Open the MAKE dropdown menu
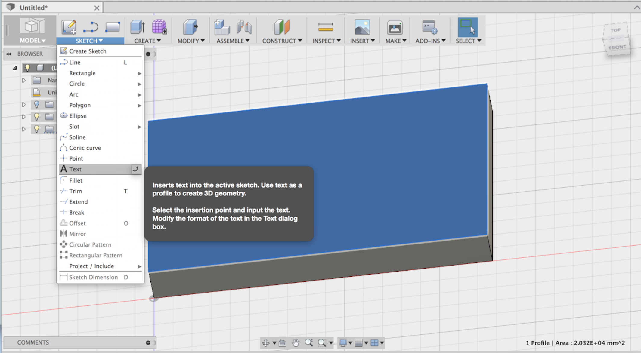This screenshot has height=353, width=641. click(396, 41)
